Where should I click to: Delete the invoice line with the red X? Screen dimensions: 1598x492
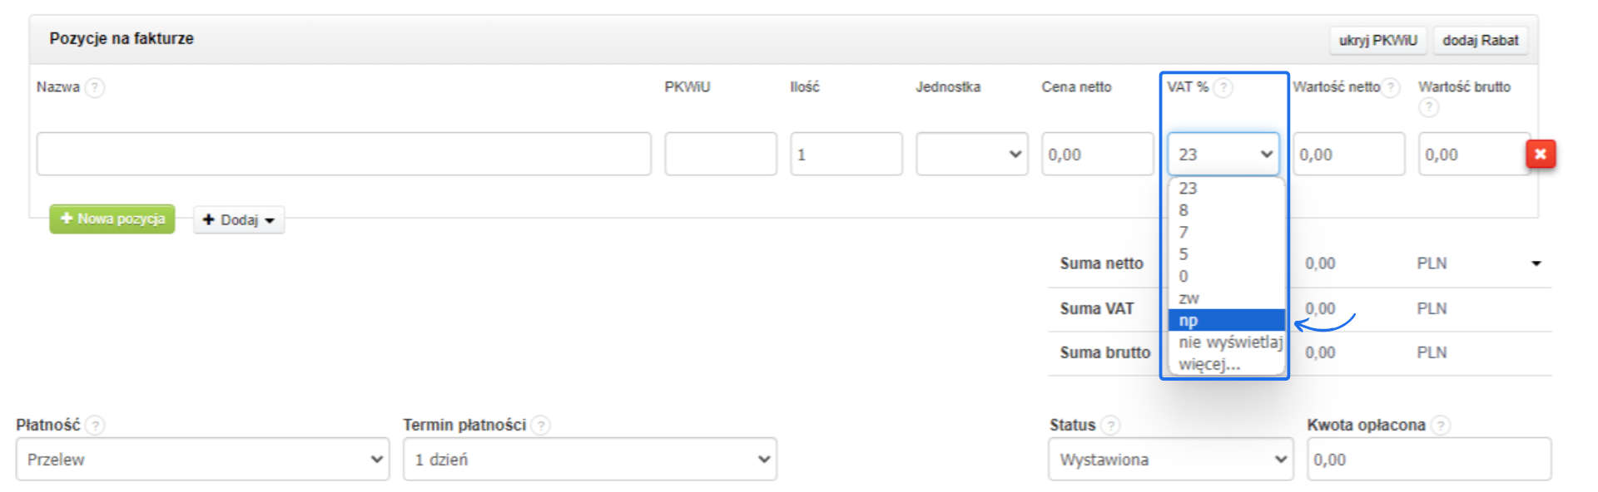point(1541,154)
